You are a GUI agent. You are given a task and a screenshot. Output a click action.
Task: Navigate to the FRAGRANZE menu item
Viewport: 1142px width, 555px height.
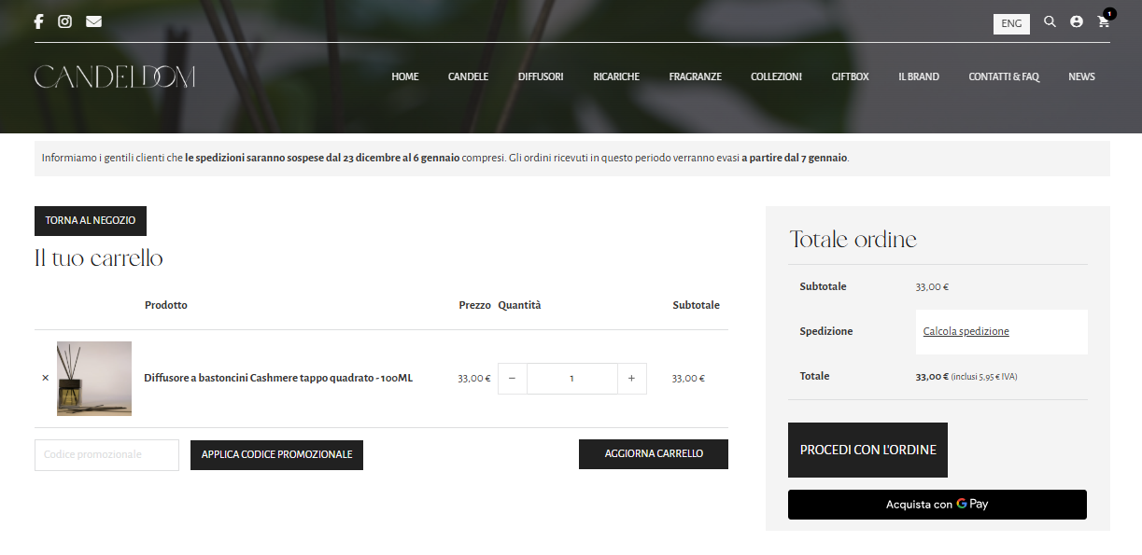click(695, 76)
